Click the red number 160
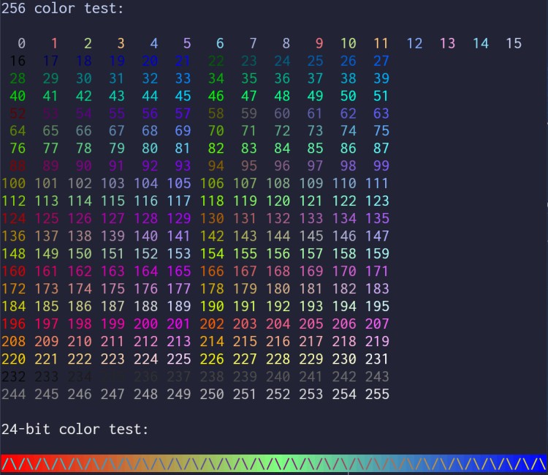Viewport: 548px width, 475px height. 14,272
